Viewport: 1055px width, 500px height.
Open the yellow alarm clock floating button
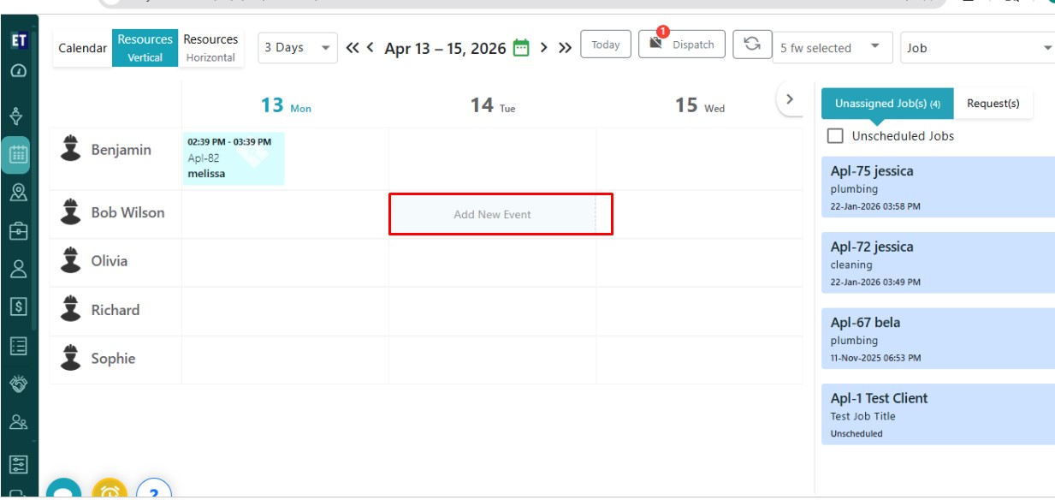point(110,491)
